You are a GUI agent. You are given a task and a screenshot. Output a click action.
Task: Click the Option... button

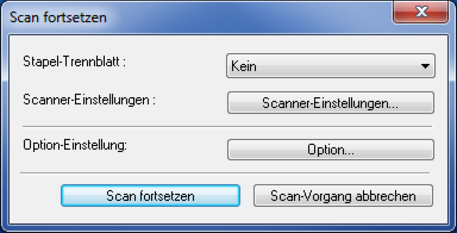[331, 150]
